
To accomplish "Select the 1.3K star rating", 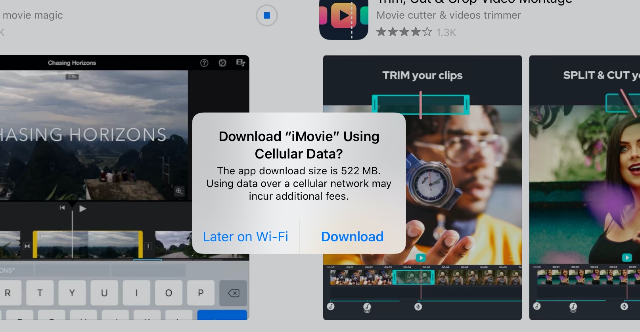I will click(416, 32).
